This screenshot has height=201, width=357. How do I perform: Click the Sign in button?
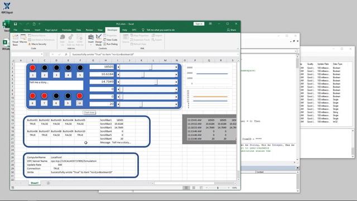[x=199, y=23]
